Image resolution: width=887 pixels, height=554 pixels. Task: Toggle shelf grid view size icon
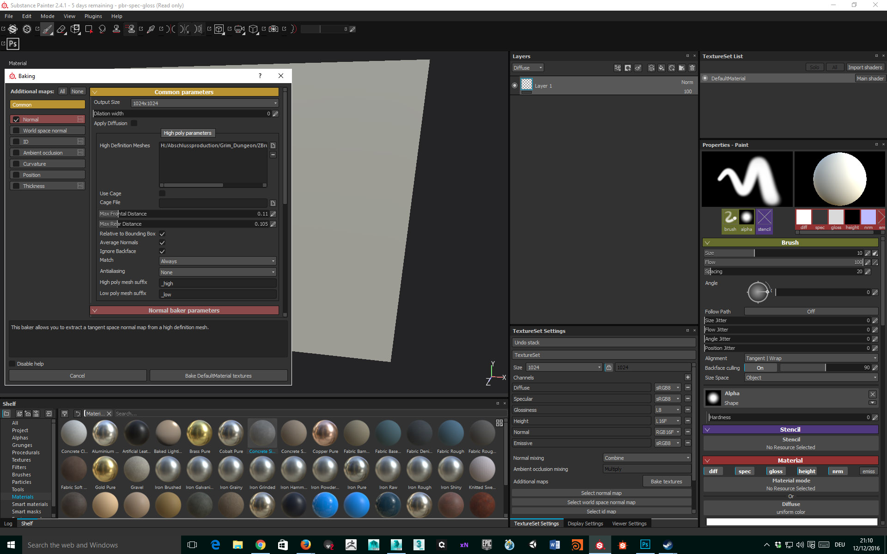499,423
